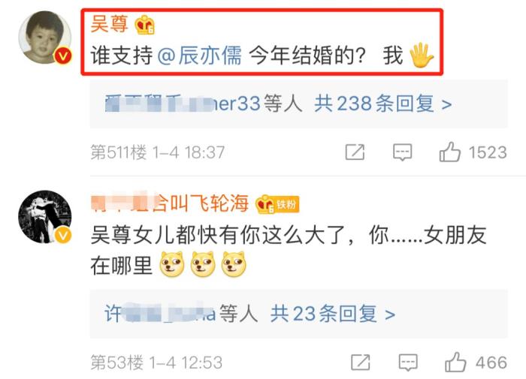The height and width of the screenshot is (379, 526).
Task: Tap the raised hand emoji
Action: (422, 56)
